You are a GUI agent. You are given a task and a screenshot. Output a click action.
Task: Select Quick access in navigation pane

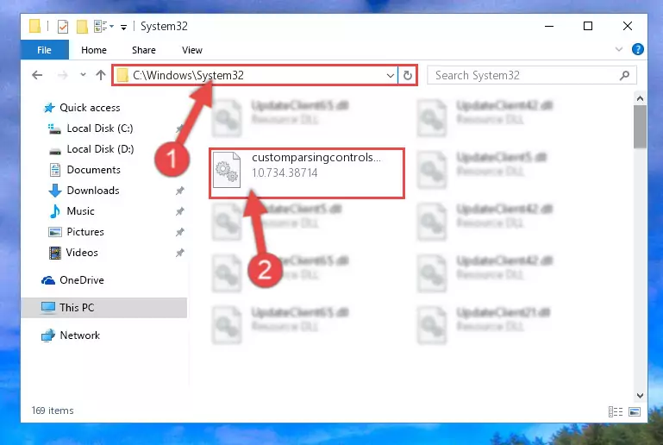pos(90,108)
